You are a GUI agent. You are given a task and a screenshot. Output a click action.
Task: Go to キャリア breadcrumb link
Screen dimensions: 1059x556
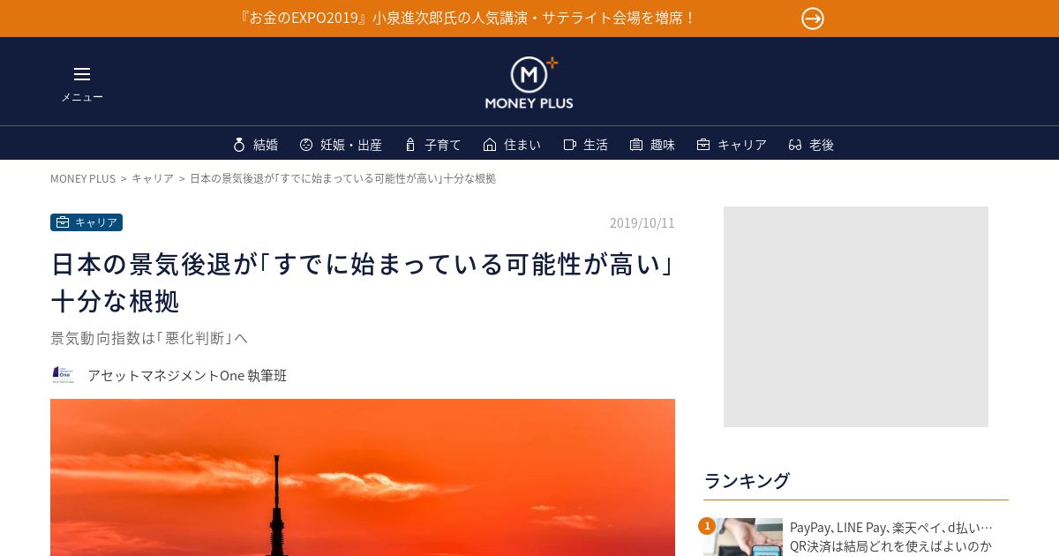[153, 178]
